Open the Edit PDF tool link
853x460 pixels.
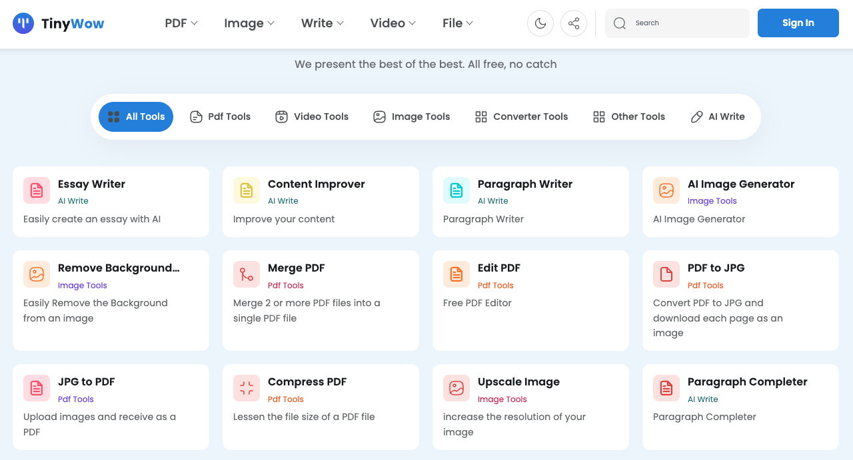tap(499, 268)
